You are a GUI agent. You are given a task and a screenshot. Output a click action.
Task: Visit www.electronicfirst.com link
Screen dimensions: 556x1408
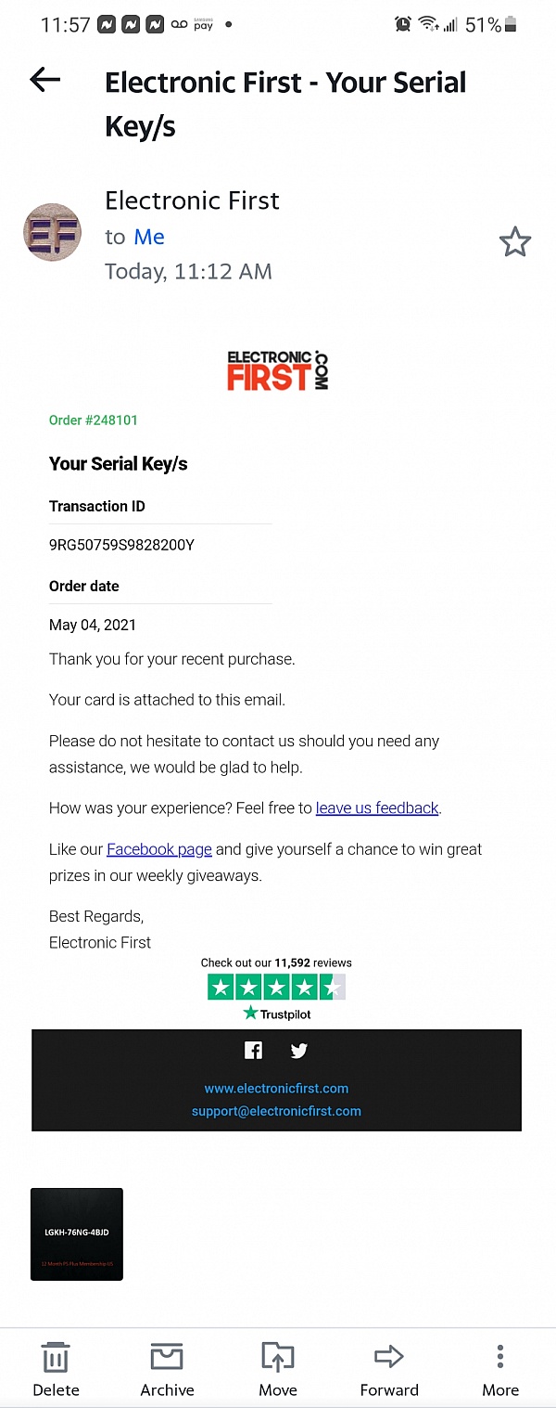pos(276,1088)
